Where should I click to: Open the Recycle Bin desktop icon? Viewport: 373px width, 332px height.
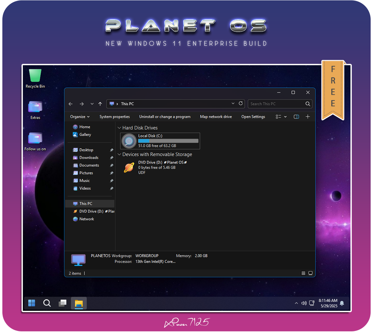click(x=35, y=79)
